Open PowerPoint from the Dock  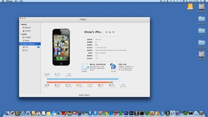pyautogui.click(x=116, y=113)
